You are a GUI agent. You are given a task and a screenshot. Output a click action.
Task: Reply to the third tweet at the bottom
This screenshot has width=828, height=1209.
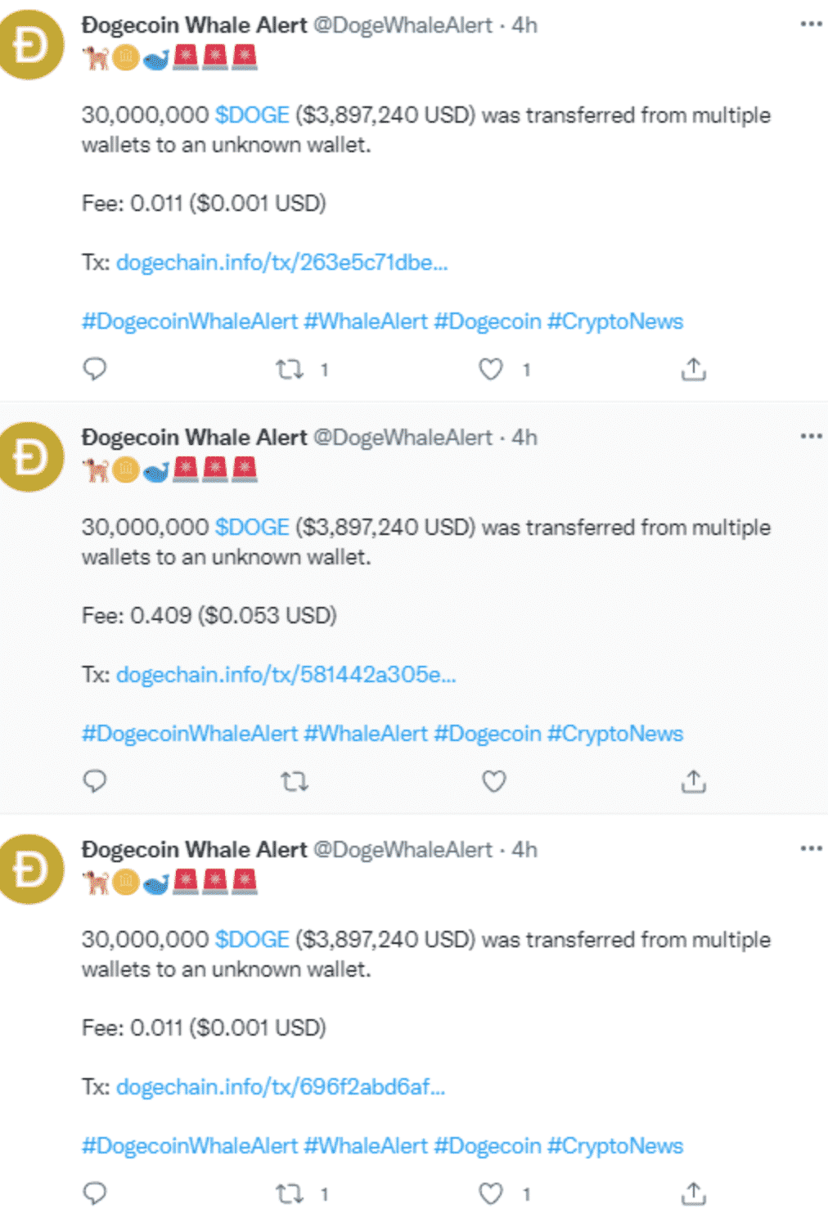coord(95,1193)
